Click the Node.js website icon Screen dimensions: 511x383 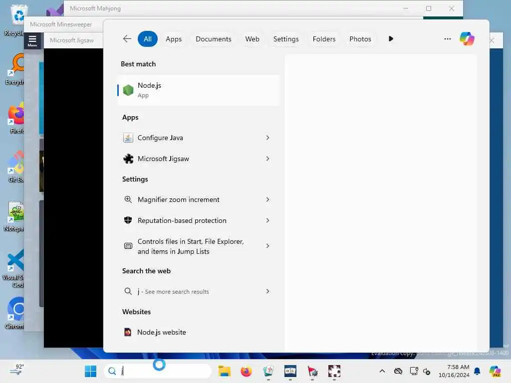(128, 332)
